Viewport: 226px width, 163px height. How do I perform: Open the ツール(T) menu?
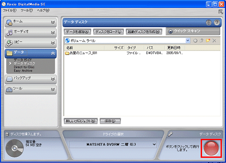pos(27,10)
